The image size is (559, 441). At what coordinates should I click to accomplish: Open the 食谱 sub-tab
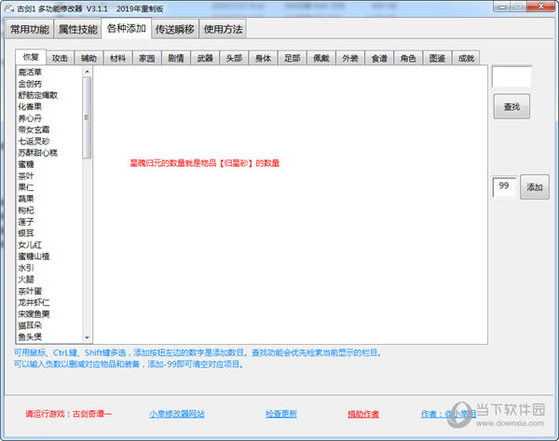click(378, 58)
